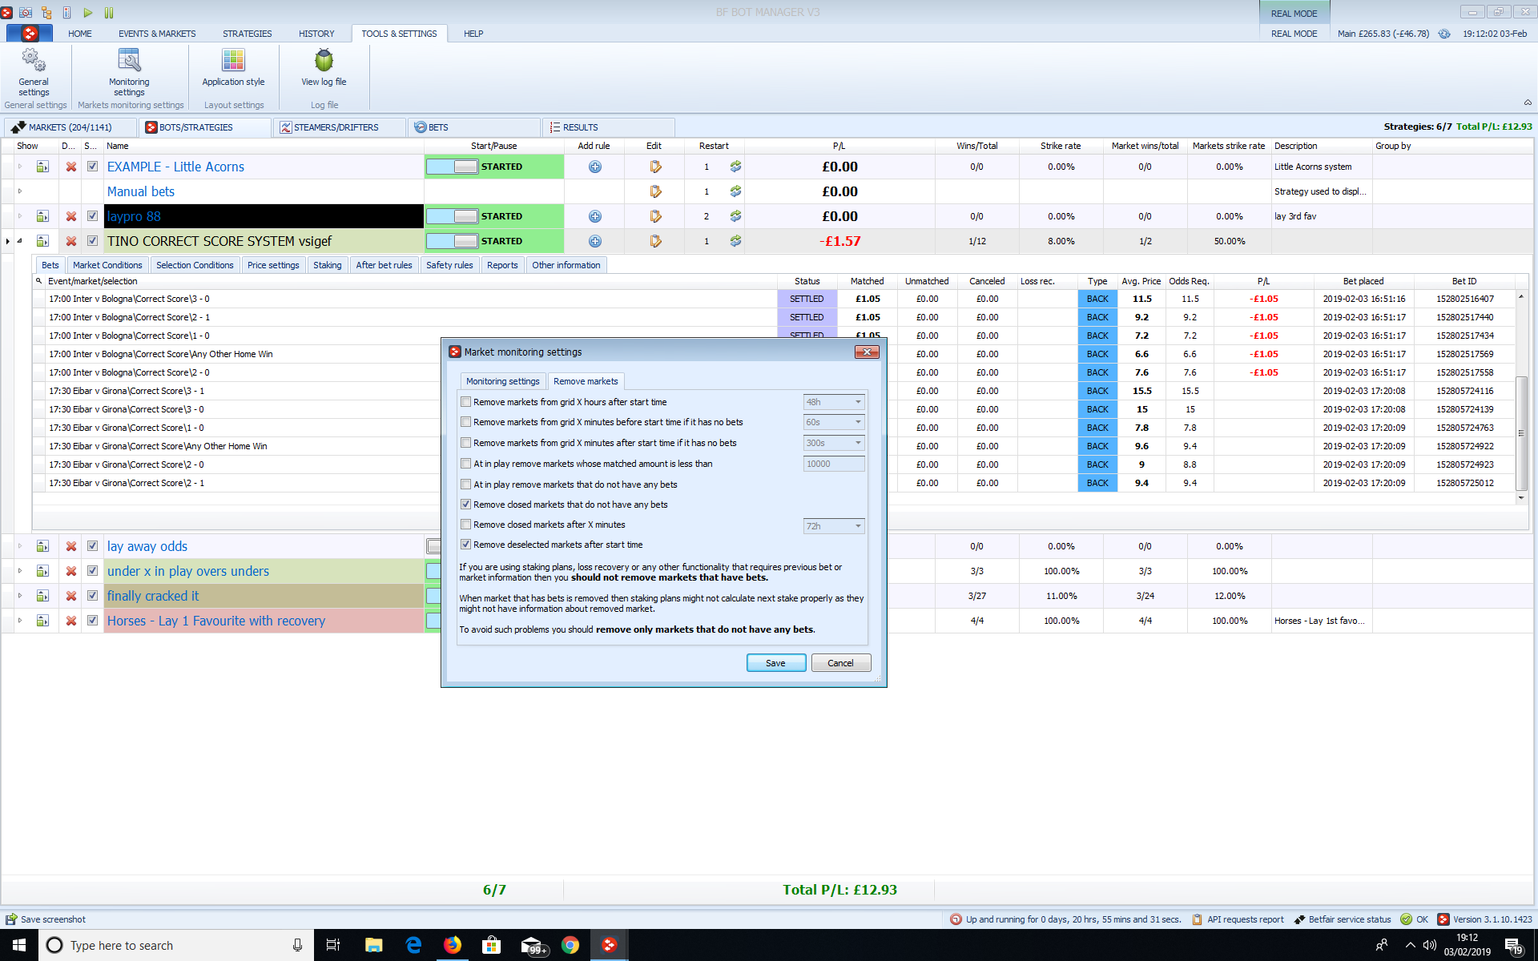
Task: Switch to Monitoring settings tab in dialog
Action: tap(503, 381)
